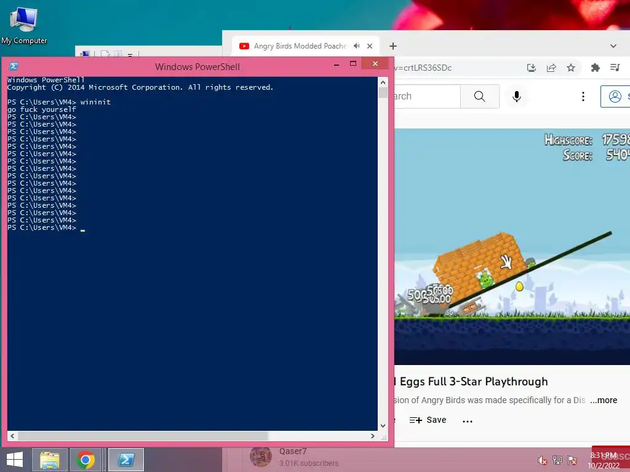Image resolution: width=630 pixels, height=472 pixels.
Task: Click the YouTube sign-in account icon
Action: (615, 96)
